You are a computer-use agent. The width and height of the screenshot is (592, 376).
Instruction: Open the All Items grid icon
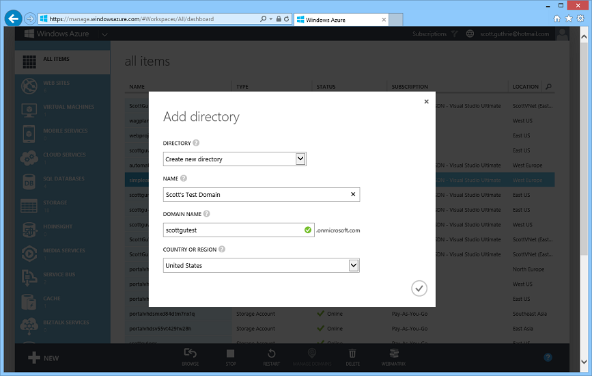(x=29, y=62)
